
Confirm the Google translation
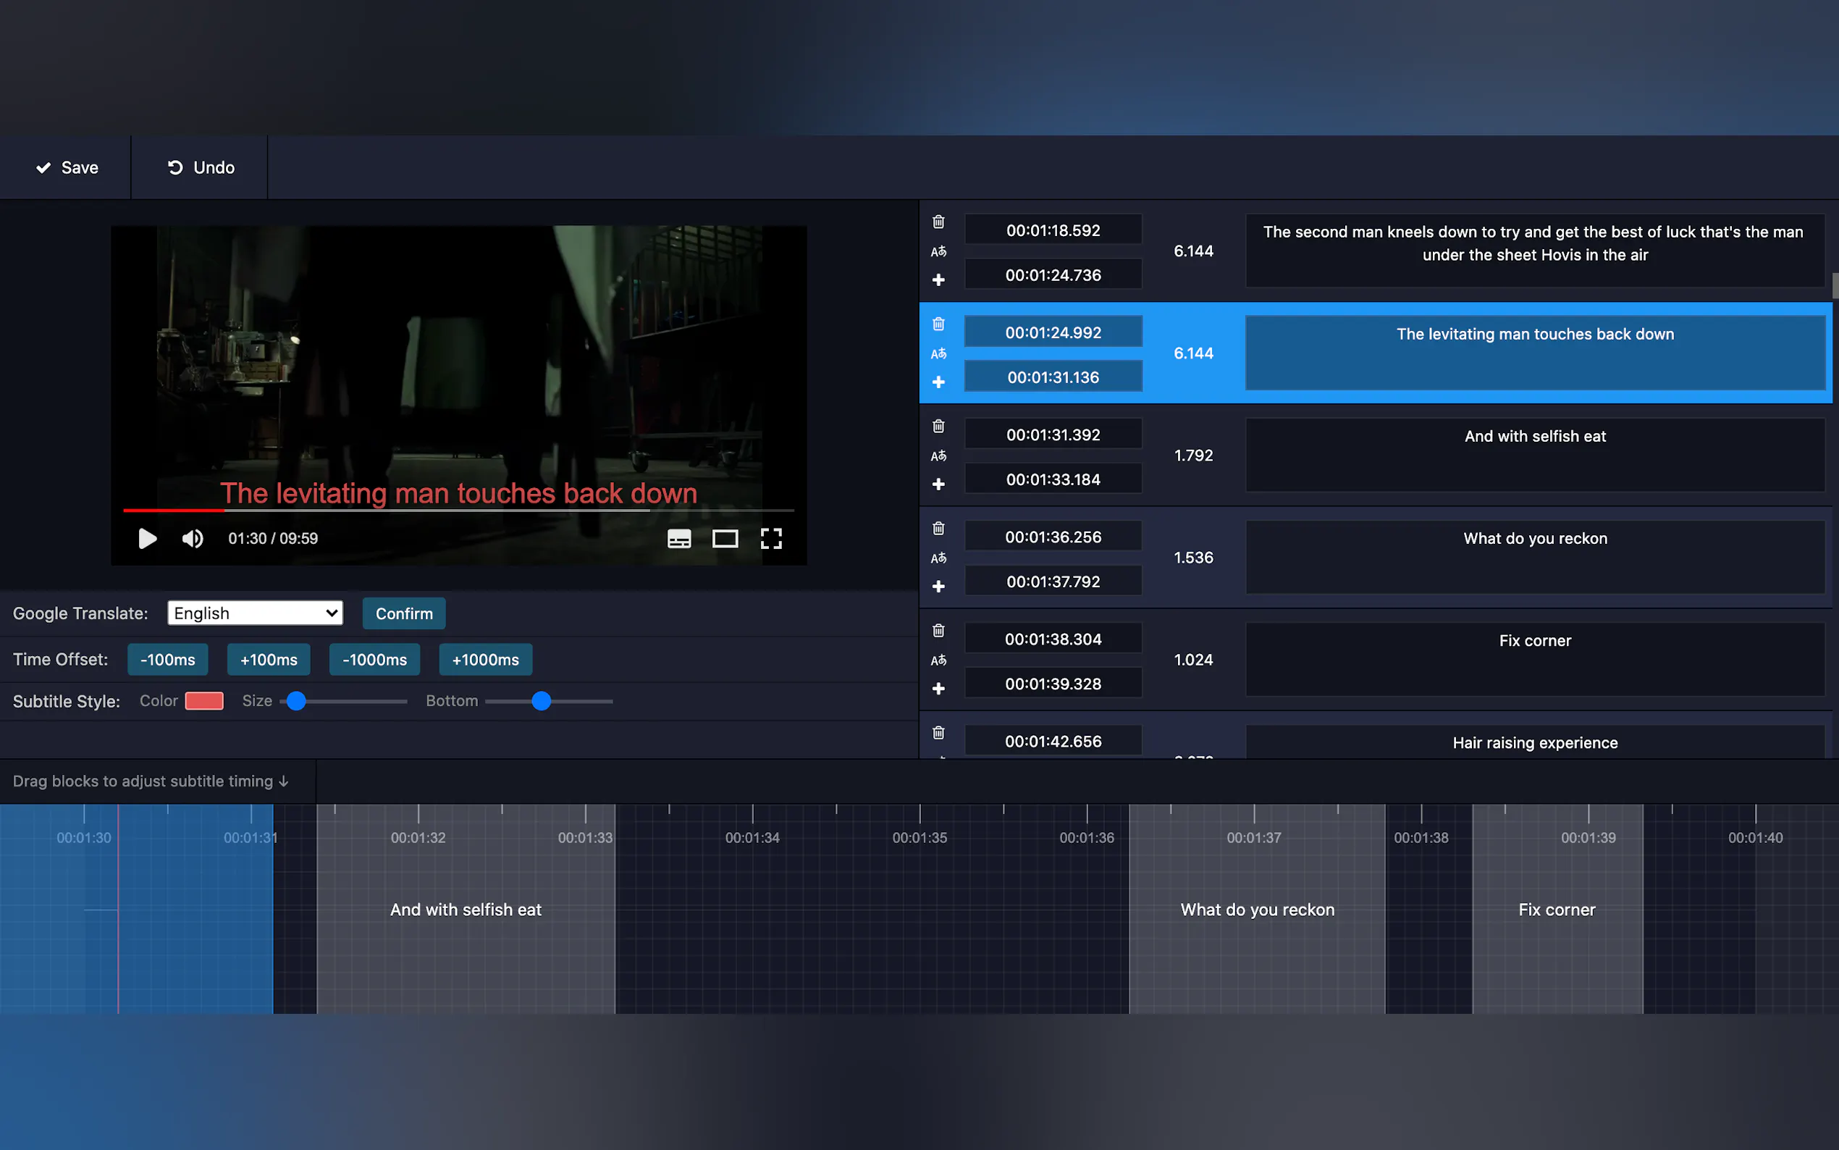pos(404,613)
